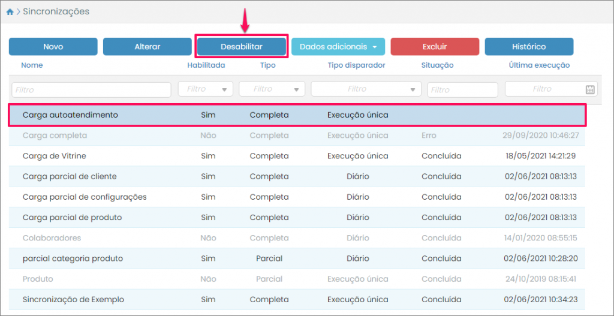Image resolution: width=614 pixels, height=316 pixels.
Task: Open calendar picker in Última execução filter
Action: click(590, 89)
